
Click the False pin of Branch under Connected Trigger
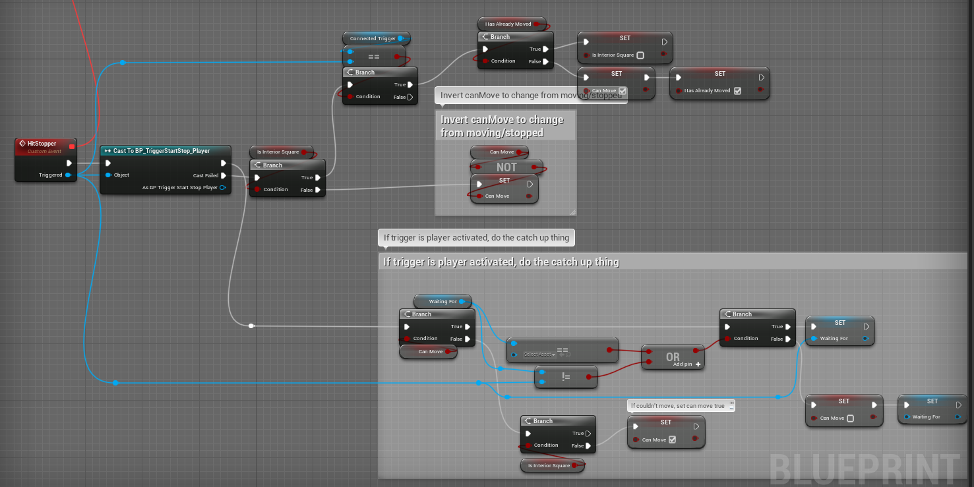click(x=411, y=97)
